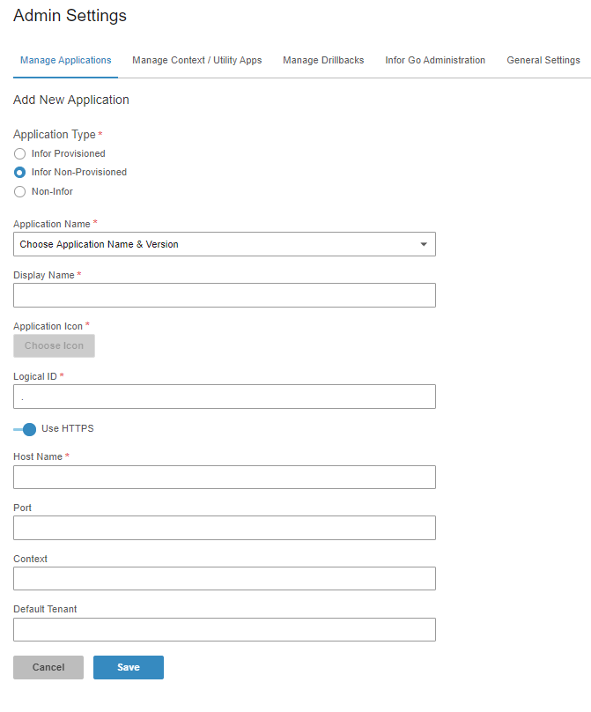Click the Choose Icon button

click(x=54, y=345)
